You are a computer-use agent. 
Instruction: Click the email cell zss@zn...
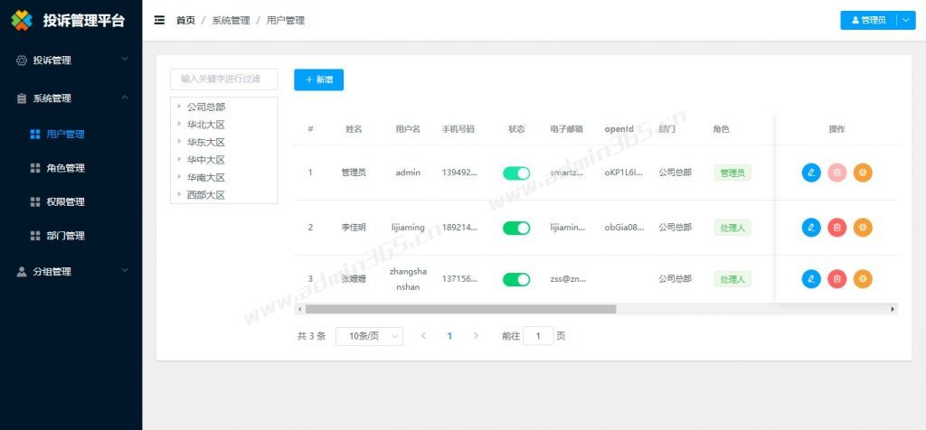(568, 279)
